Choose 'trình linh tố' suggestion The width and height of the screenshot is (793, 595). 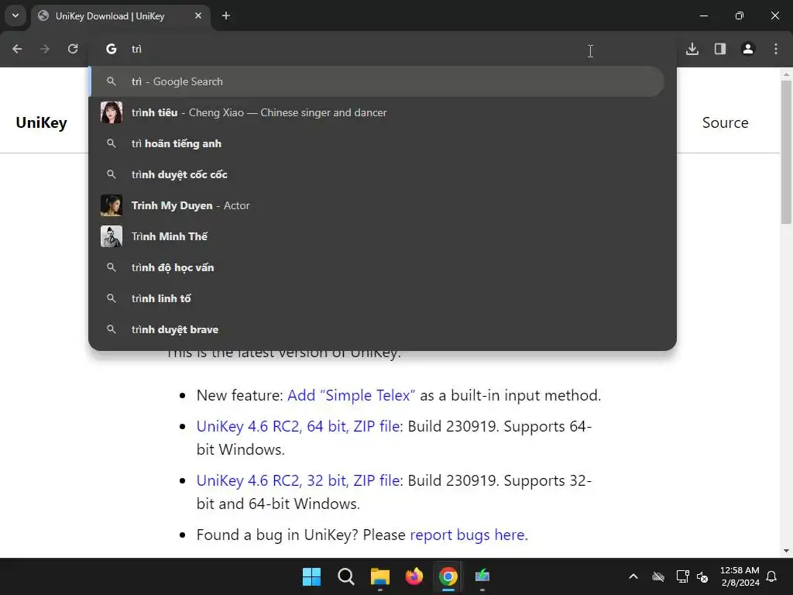(x=377, y=298)
